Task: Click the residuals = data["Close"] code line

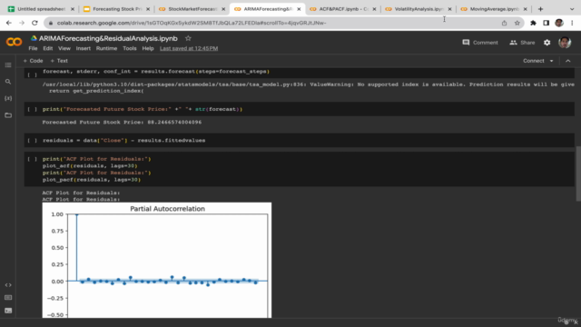Action: click(123, 141)
